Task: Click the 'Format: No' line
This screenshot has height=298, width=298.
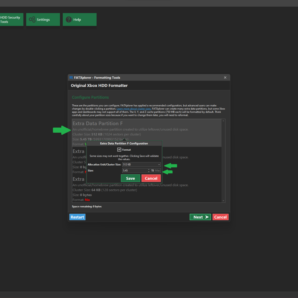Action: coord(81,200)
